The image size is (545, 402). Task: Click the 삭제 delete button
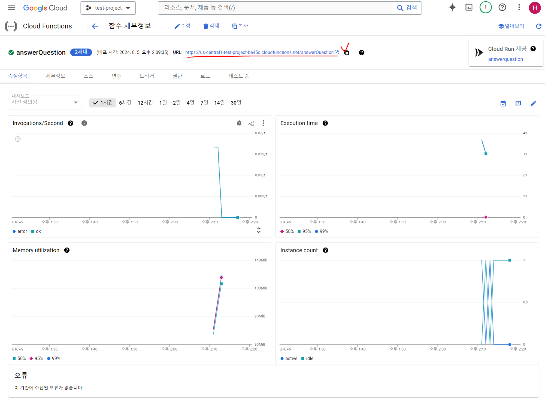[x=211, y=26]
